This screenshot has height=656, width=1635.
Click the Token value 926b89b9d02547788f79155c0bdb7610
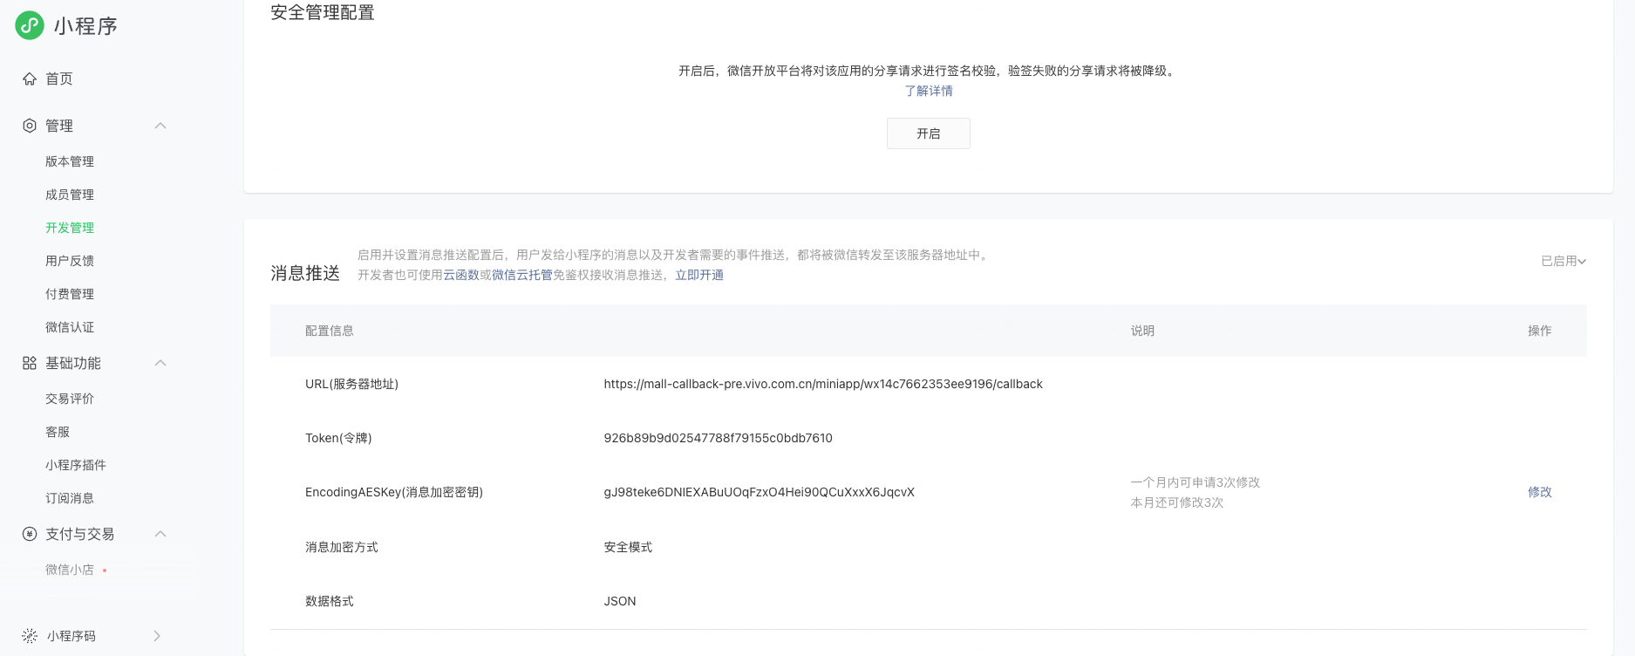point(719,438)
